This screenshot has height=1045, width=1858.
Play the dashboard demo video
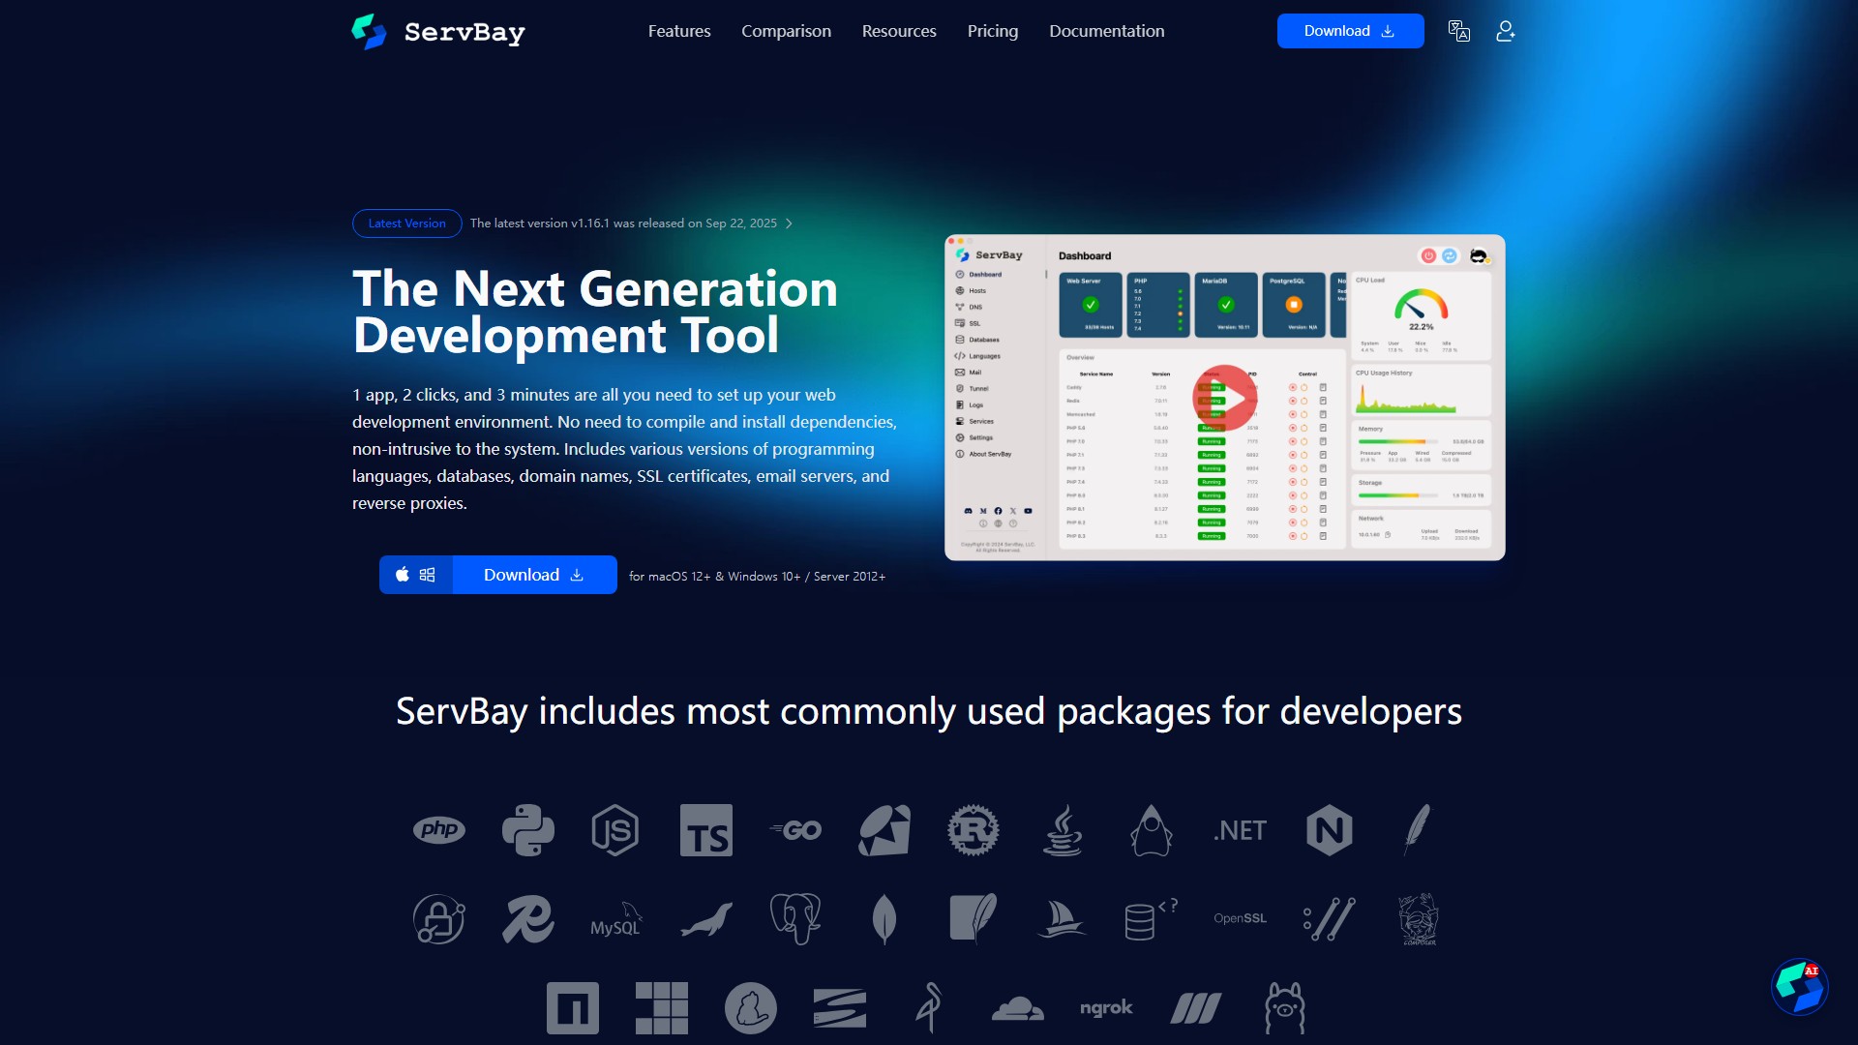click(1224, 398)
